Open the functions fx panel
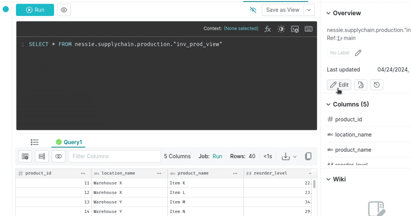 point(267,29)
